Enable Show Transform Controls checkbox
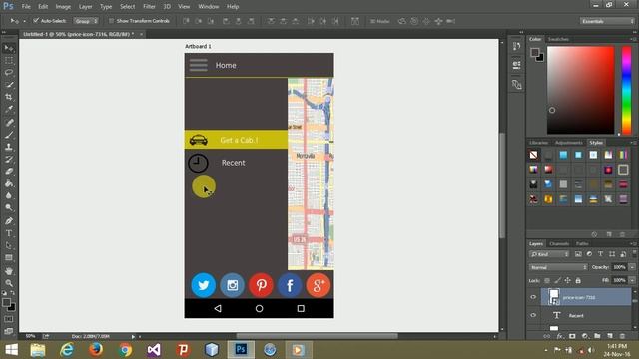The height and width of the screenshot is (359, 639). (x=111, y=20)
